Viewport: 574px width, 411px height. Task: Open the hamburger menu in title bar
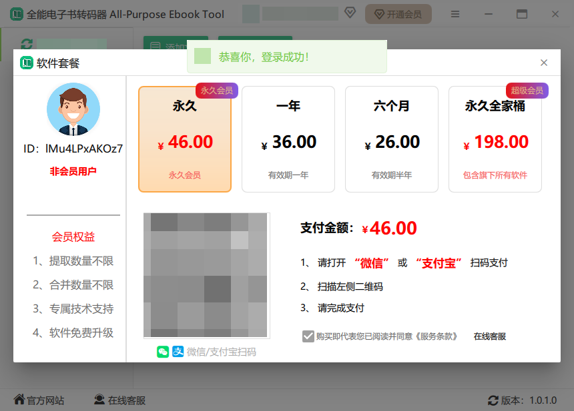(455, 14)
